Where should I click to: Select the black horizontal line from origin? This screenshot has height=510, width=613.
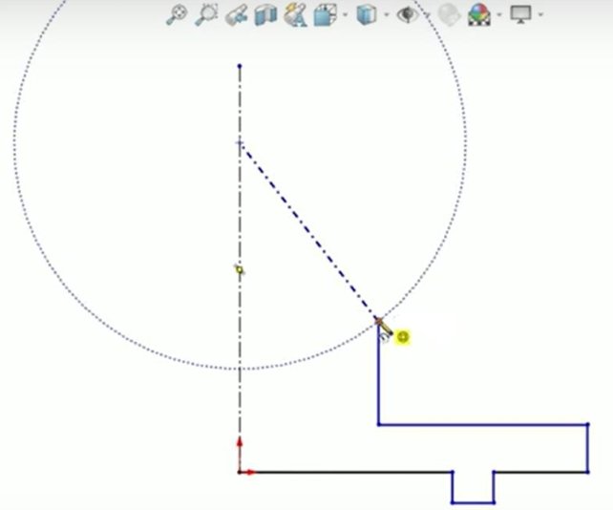click(x=346, y=472)
